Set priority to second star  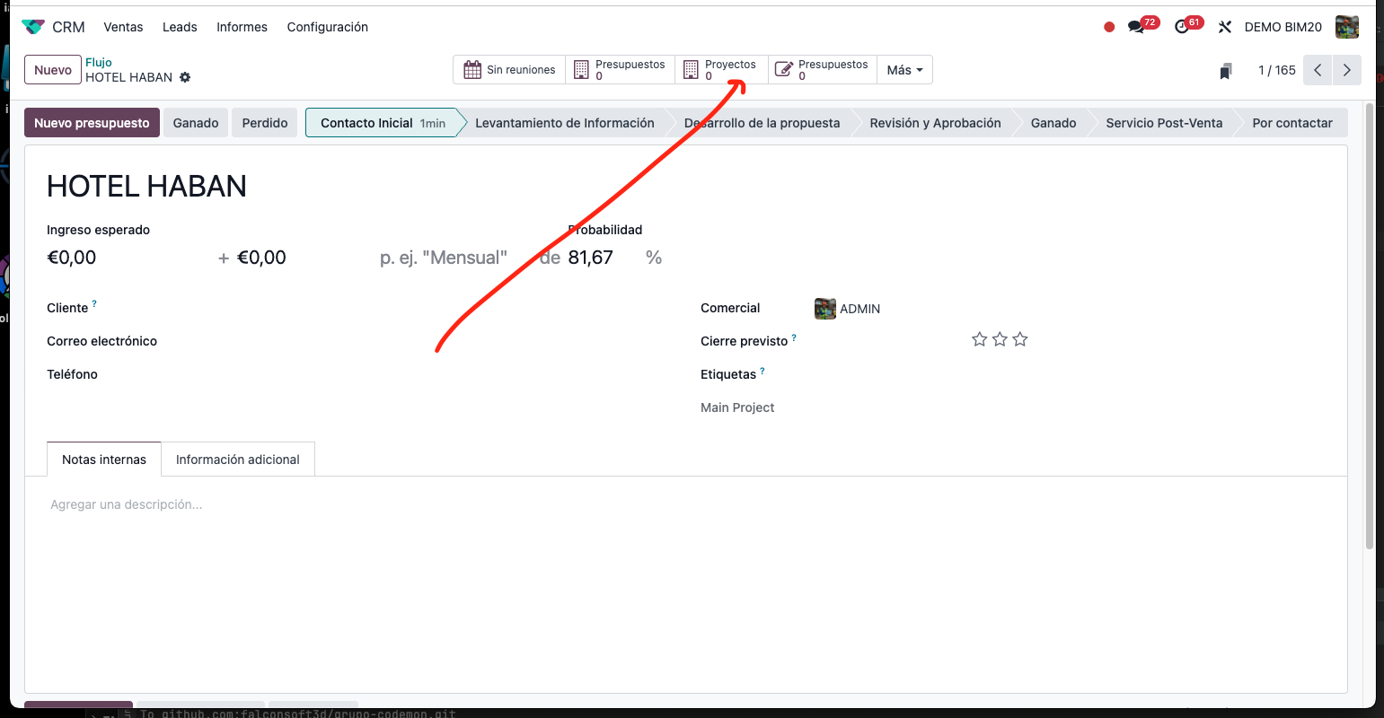tap(1000, 339)
